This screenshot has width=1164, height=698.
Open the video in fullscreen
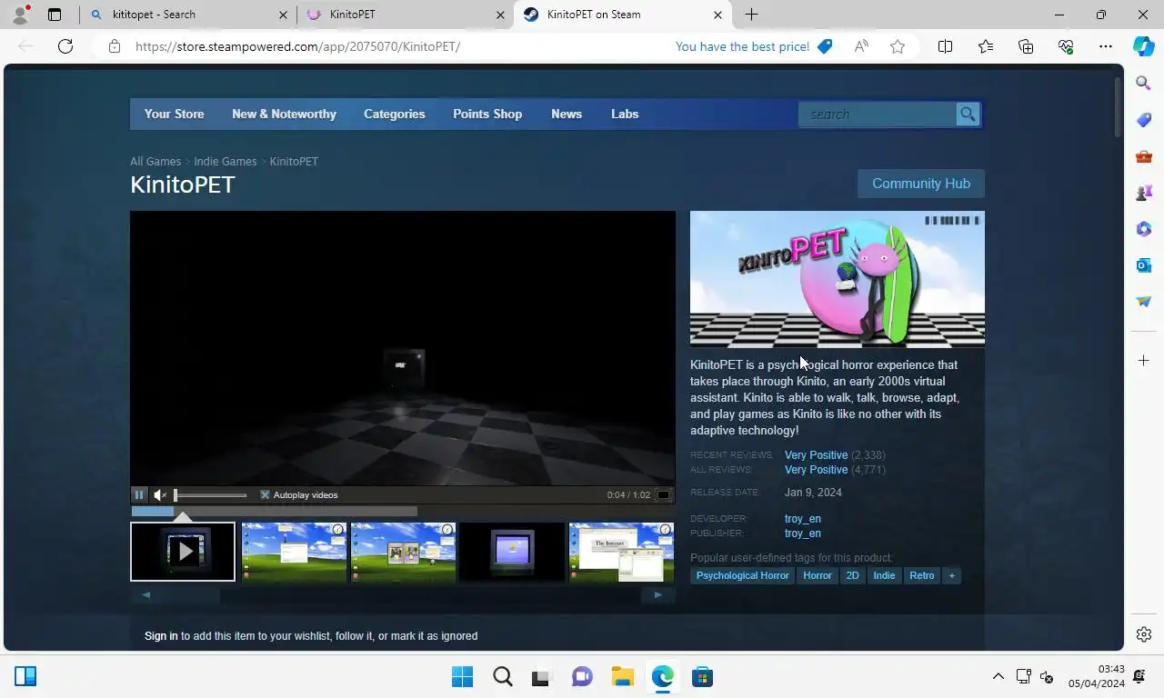pyautogui.click(x=664, y=495)
